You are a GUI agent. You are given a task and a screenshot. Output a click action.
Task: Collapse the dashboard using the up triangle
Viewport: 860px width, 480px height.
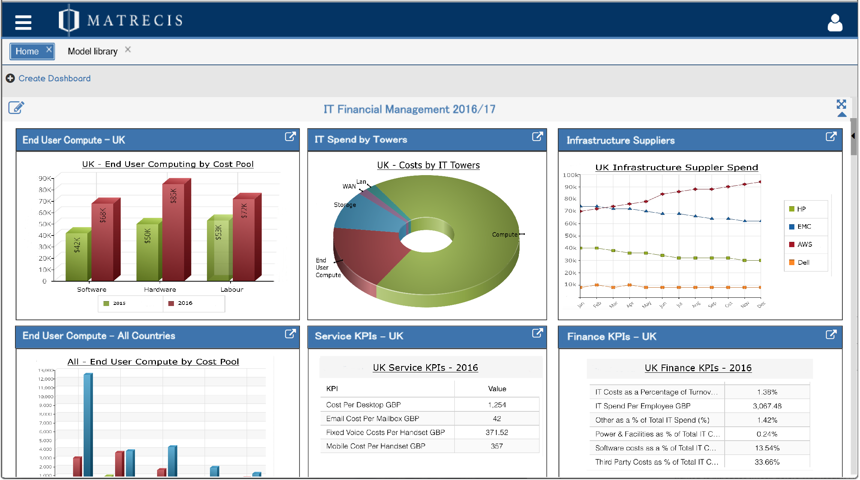pos(842,115)
